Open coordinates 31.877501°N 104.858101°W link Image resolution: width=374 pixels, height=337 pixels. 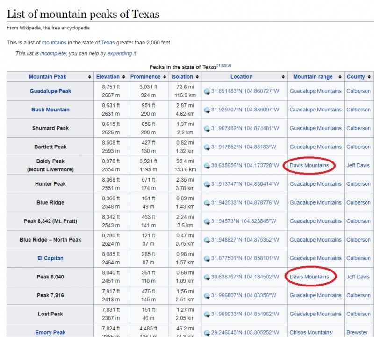(245, 258)
